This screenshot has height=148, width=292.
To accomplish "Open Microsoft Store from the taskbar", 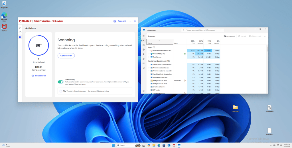I will 164,145.
